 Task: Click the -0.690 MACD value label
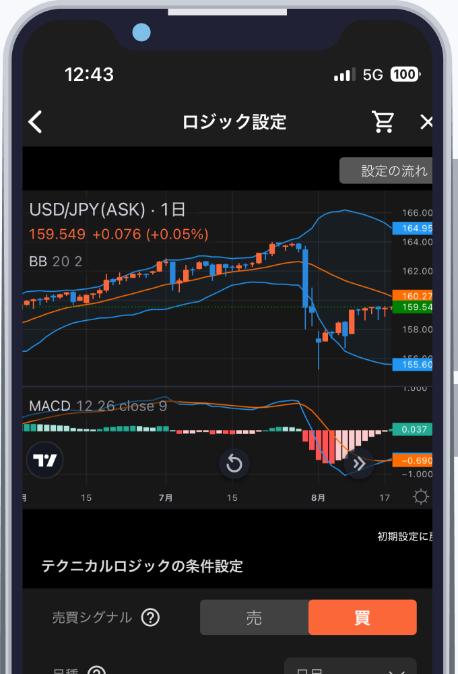coord(412,460)
